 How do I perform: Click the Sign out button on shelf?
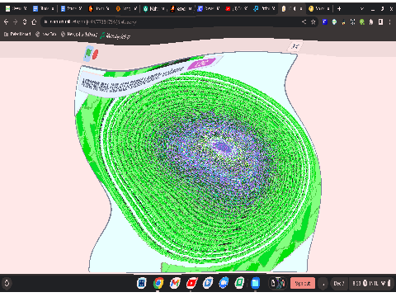click(303, 283)
